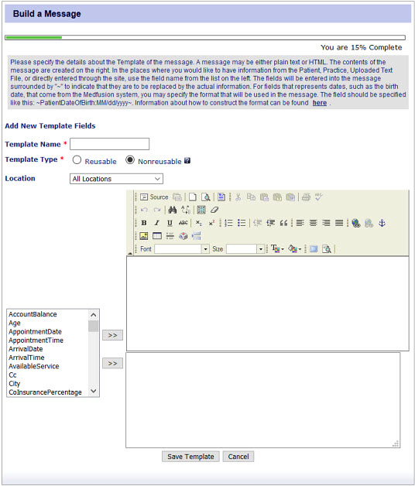Screen dimensions: 415x486
Task: Click Show Blocks icon after Fit Window
Action: coord(327,249)
